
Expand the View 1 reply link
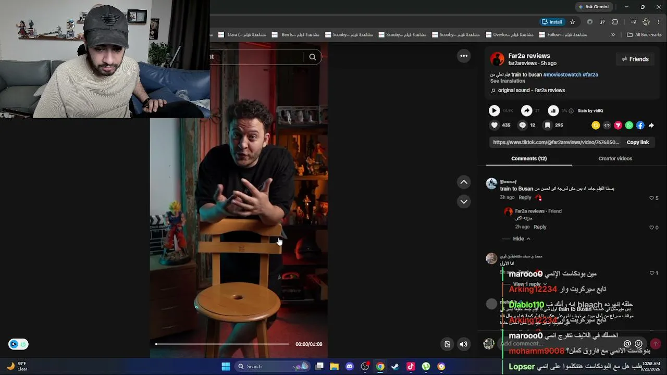tap(530, 284)
